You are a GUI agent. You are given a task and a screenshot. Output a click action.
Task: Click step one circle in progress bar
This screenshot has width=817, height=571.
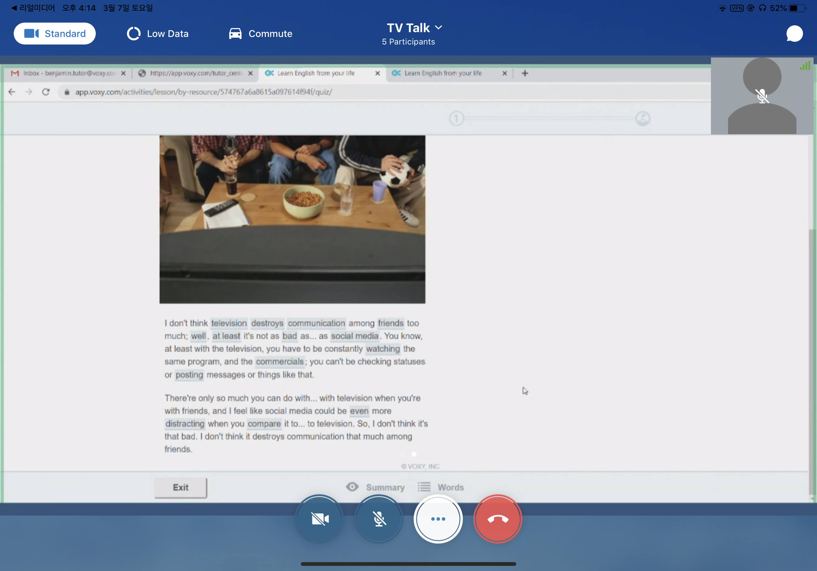(456, 118)
